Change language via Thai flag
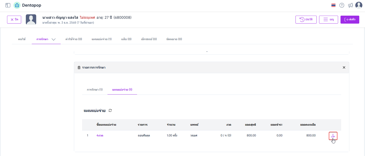 tap(333, 5)
